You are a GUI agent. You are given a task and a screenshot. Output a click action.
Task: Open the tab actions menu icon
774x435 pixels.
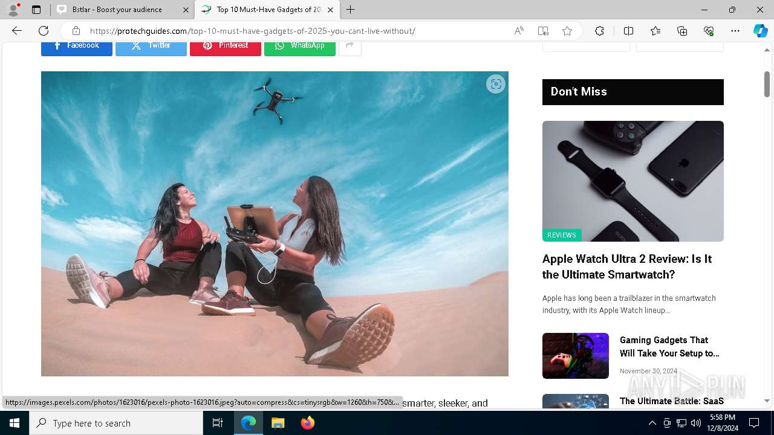pos(36,10)
